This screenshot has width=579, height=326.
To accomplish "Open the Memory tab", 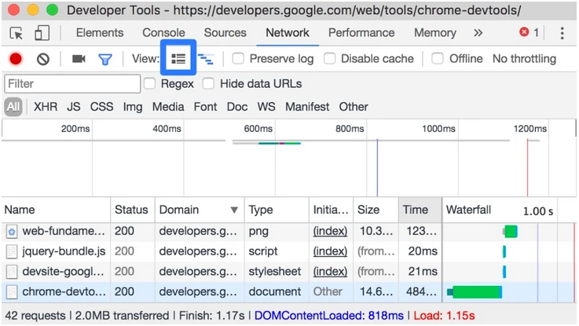I will [x=435, y=33].
